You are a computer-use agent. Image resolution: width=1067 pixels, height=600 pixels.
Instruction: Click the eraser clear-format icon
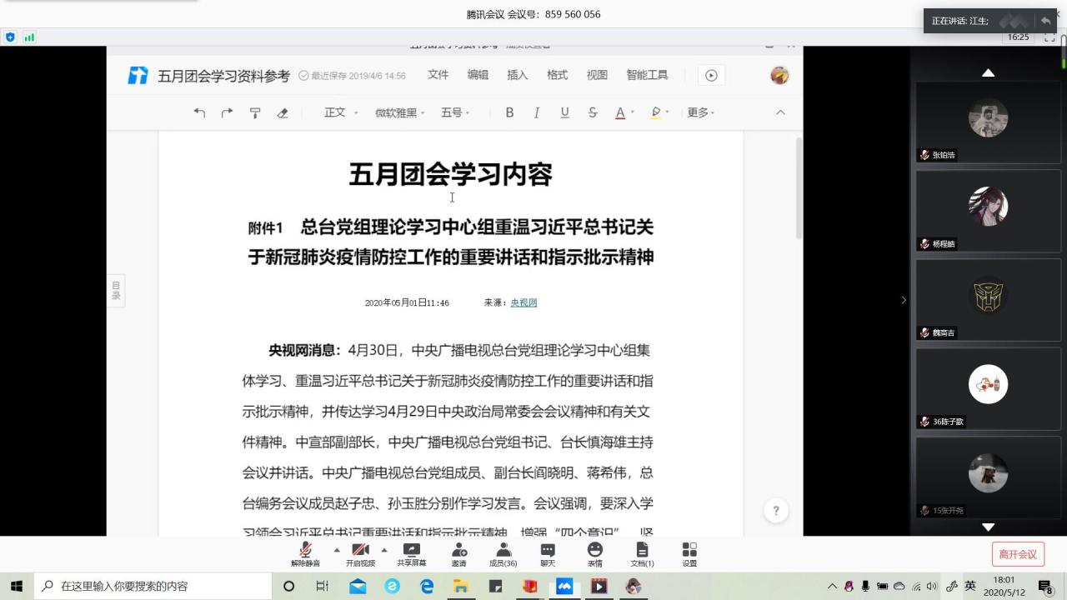pyautogui.click(x=283, y=112)
